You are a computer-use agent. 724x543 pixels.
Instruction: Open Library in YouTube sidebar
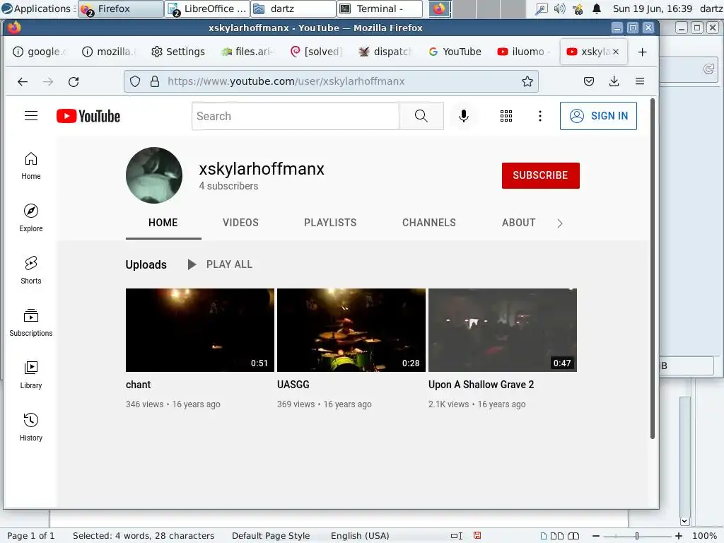31,375
